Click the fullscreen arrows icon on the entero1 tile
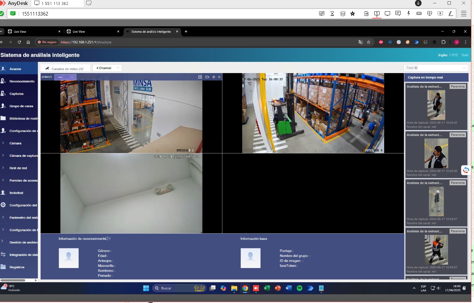The height and width of the screenshot is (303, 474). [214, 77]
